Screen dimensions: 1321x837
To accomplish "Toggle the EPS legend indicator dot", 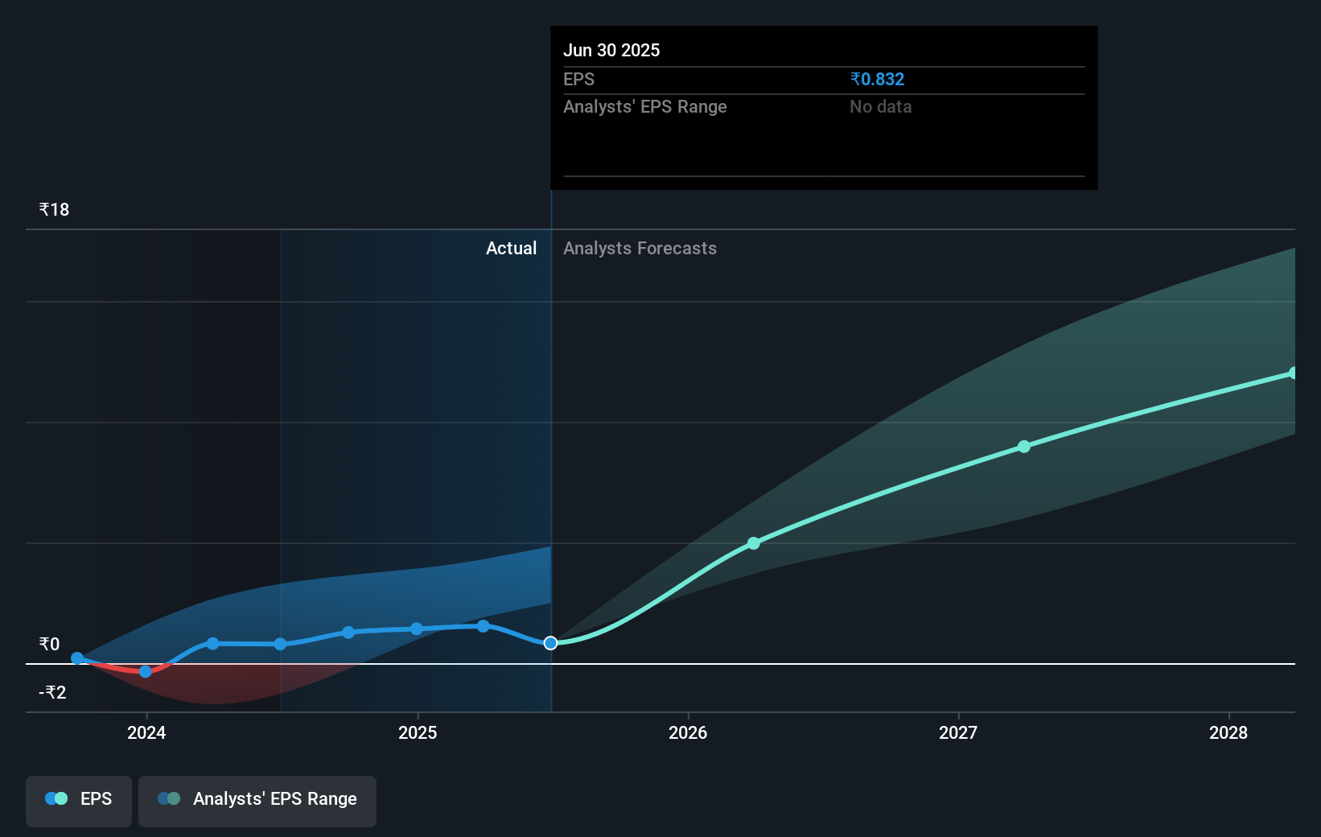I will [56, 798].
